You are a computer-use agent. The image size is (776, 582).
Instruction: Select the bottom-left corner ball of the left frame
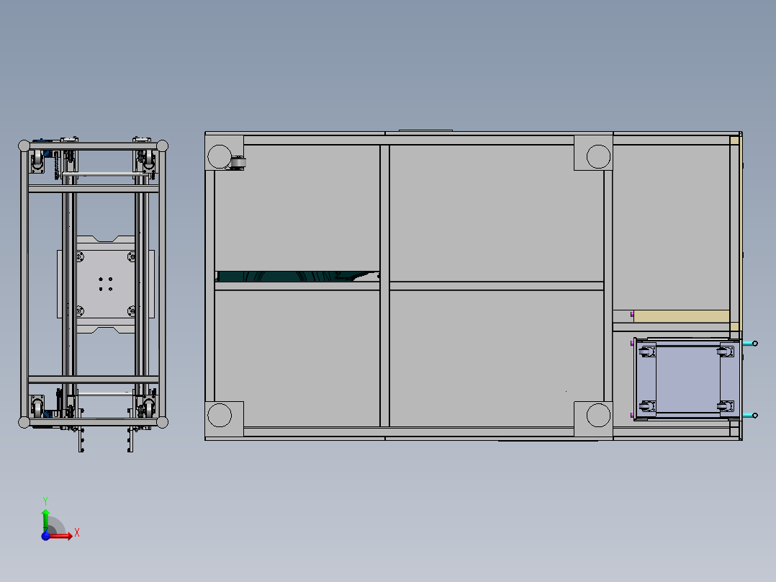pyautogui.click(x=24, y=423)
